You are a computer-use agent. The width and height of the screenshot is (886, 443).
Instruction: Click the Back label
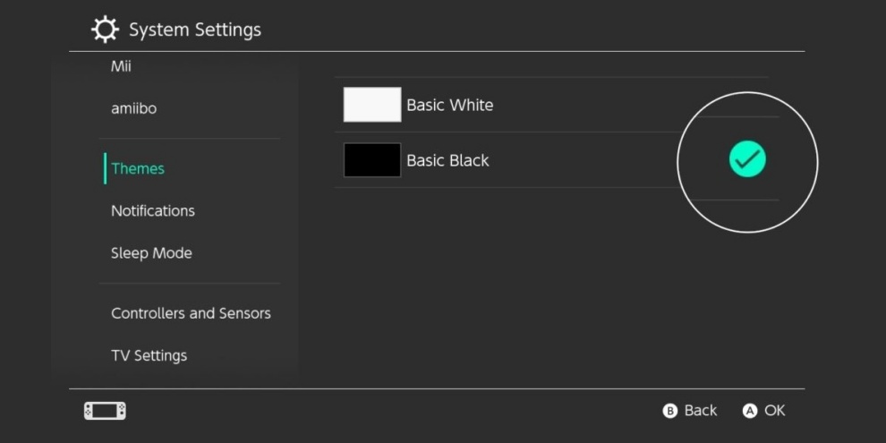tap(701, 411)
